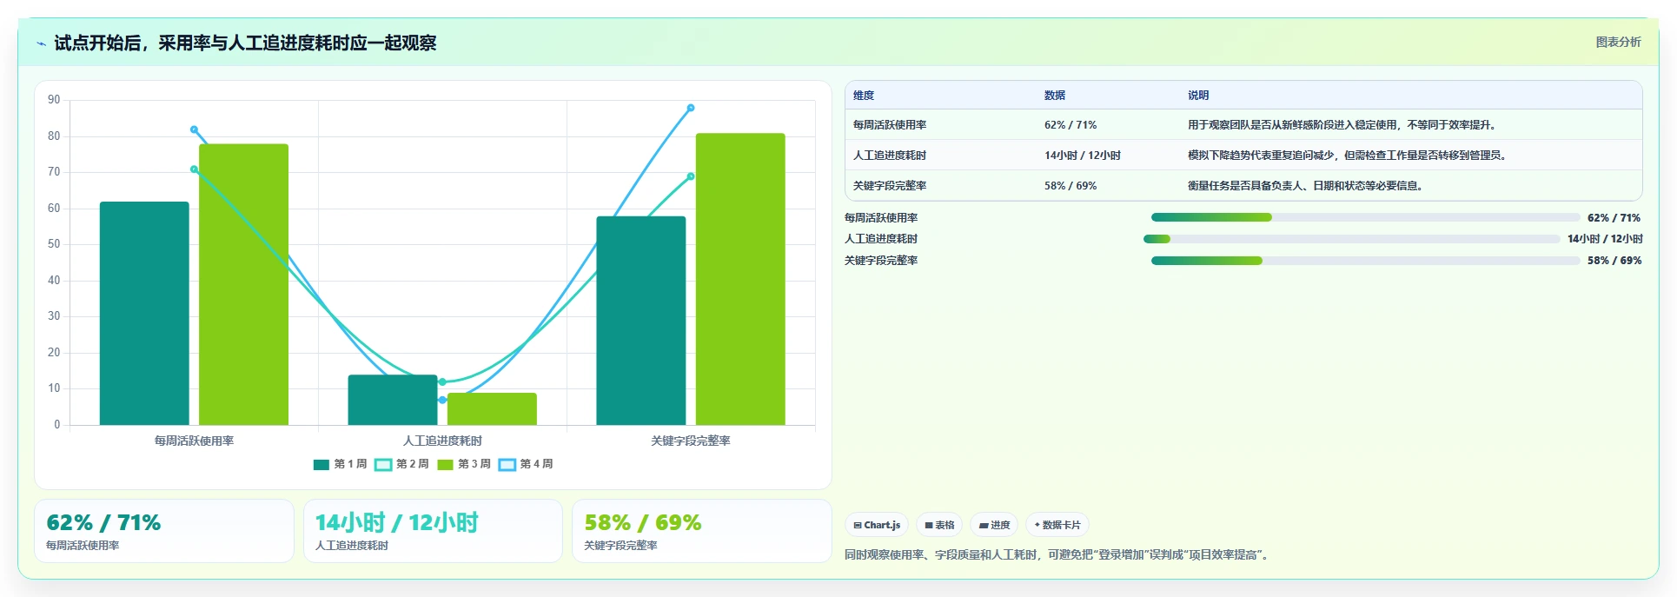The height and width of the screenshot is (597, 1677).
Task: Click the 人工追进度耗时 caption in the data card
Action: (352, 546)
